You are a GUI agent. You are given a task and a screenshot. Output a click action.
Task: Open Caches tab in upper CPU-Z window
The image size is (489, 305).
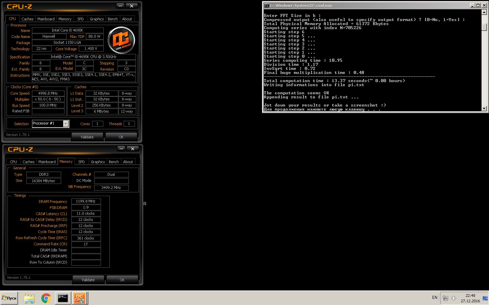pos(28,19)
